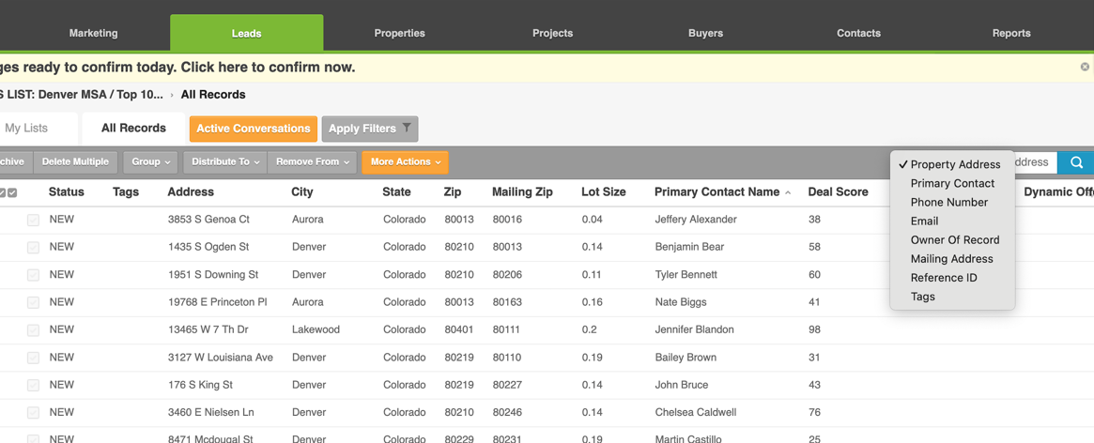Sort by the Lot Size column header
This screenshot has width=1094, height=443.
click(604, 191)
